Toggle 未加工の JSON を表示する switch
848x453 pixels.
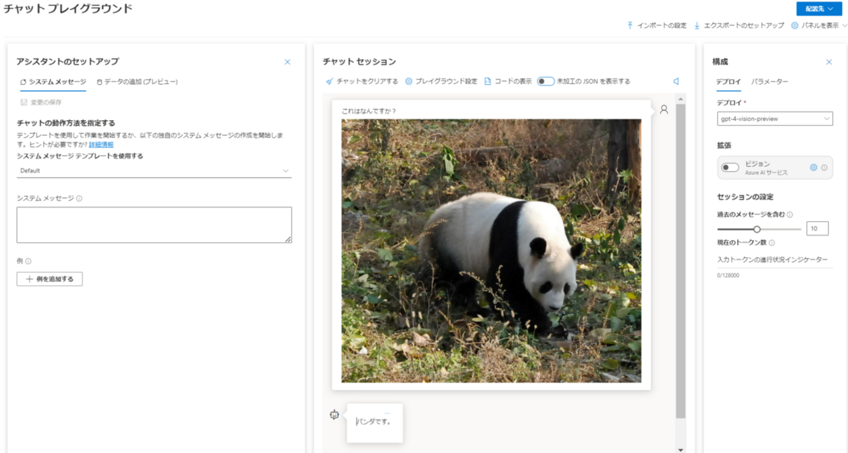click(x=545, y=82)
